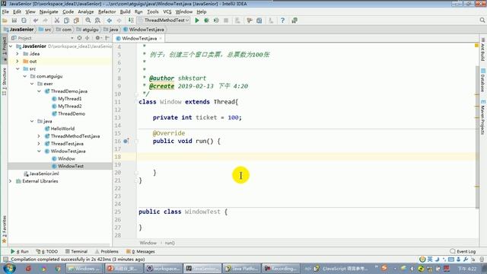
Task: Close the WindowTest.java editor tab
Action: 161,38
